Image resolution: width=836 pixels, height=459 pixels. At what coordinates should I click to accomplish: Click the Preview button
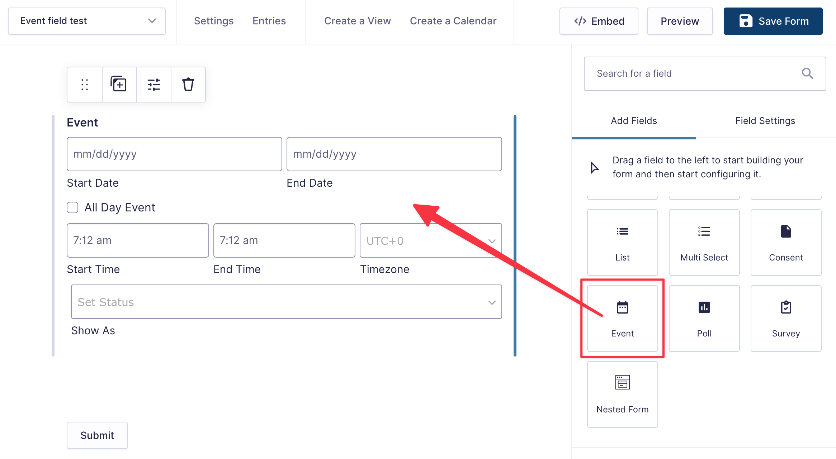tap(680, 21)
